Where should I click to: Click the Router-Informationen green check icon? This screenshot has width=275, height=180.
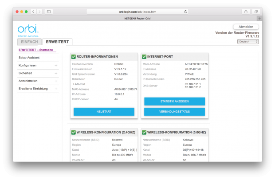click(74, 57)
